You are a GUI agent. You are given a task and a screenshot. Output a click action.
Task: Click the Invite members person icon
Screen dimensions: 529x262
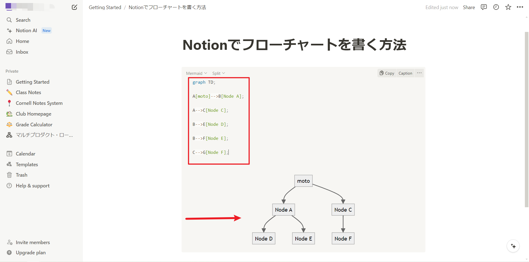coord(9,242)
